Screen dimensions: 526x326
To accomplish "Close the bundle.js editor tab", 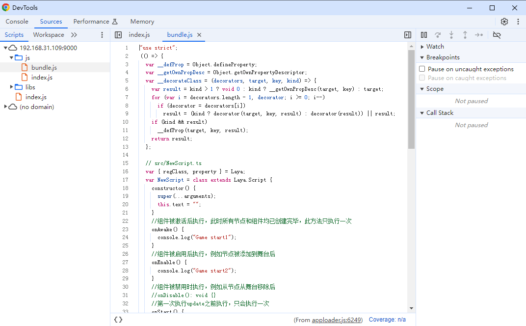I will (200, 35).
